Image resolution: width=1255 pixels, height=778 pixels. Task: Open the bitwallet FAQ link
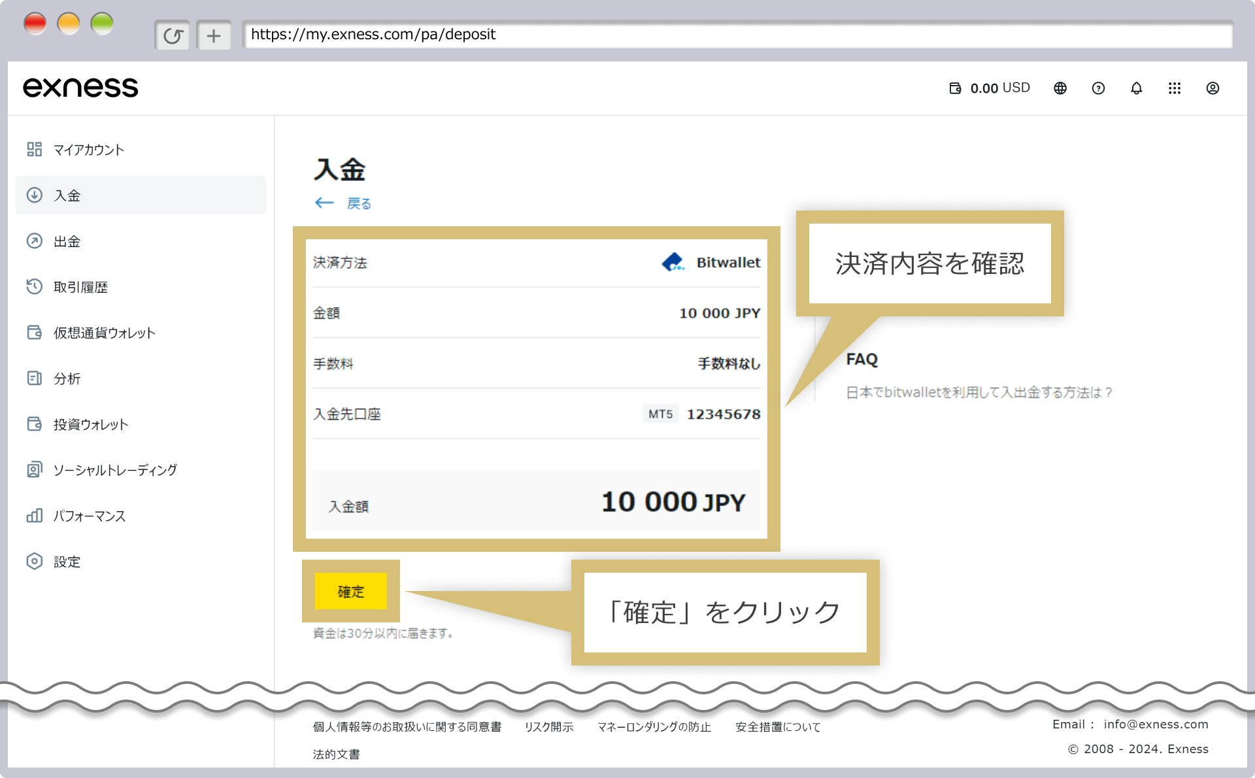(x=979, y=392)
